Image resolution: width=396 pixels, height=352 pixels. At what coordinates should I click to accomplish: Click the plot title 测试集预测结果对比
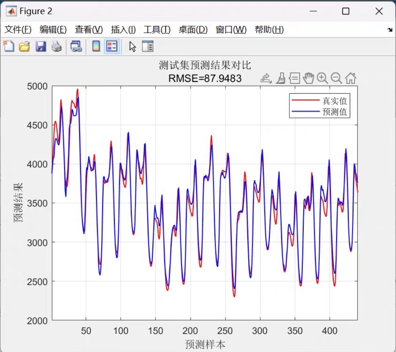tap(205, 65)
